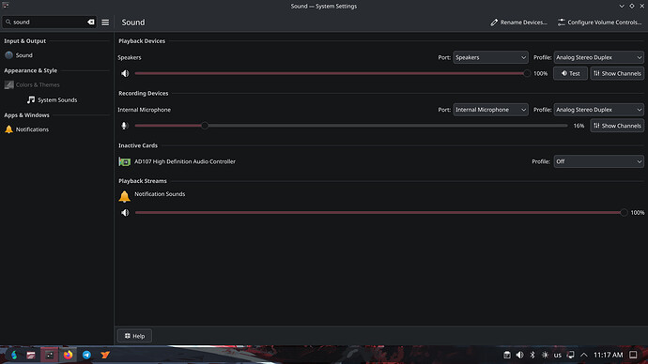The image size is (648, 364).
Task: Open the Internal Microphone Port dropdown
Action: tap(490, 110)
